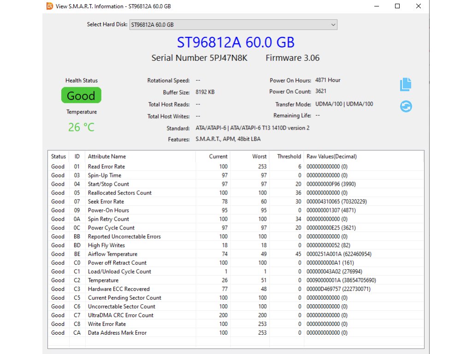Click the UDMA/100 | UDMA/100 transfer mode value

(344, 104)
